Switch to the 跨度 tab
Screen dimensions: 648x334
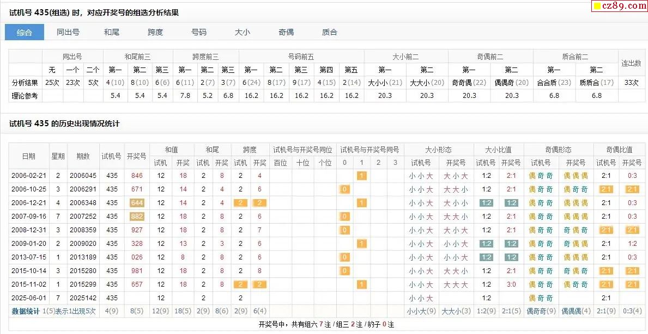155,32
